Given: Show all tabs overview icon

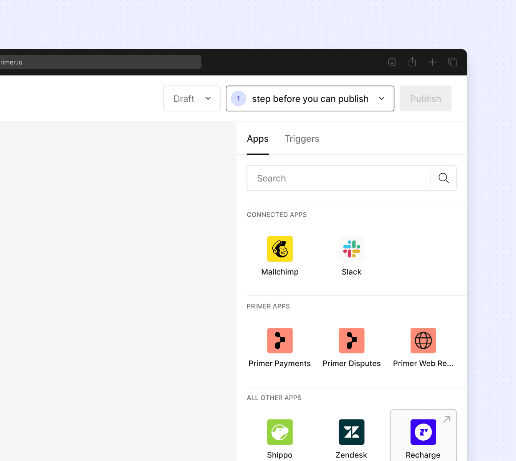Looking at the screenshot, I should (x=453, y=62).
